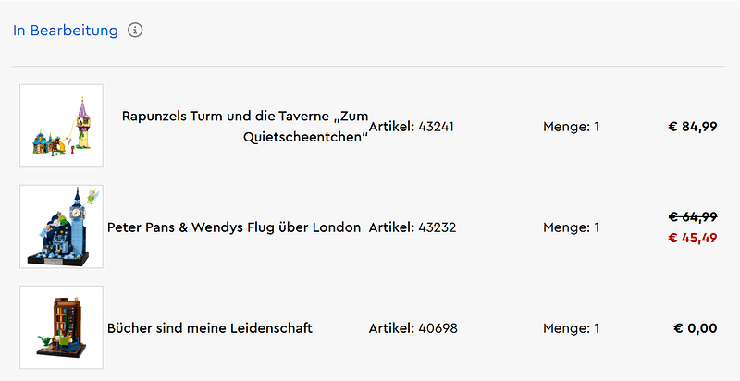Select the Artikel: 43232 text
This screenshot has width=740, height=381.
(413, 227)
